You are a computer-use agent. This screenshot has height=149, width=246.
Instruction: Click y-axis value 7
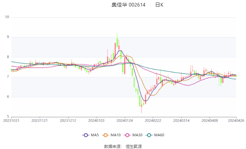pyautogui.click(x=8, y=77)
